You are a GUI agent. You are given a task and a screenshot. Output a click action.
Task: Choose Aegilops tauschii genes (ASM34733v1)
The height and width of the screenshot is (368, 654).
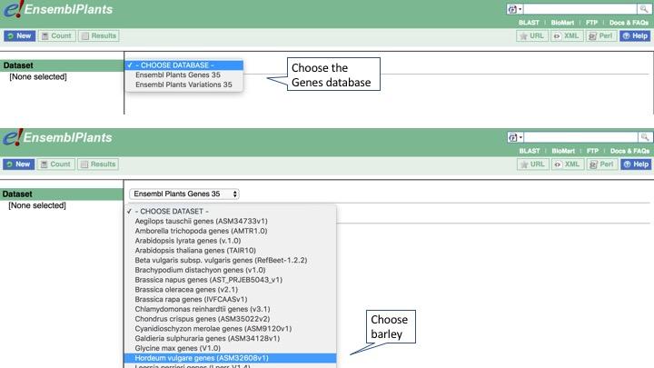(230, 221)
